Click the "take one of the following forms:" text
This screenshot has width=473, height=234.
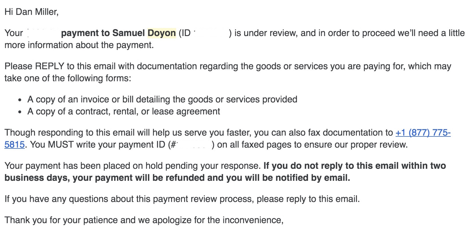68,78
